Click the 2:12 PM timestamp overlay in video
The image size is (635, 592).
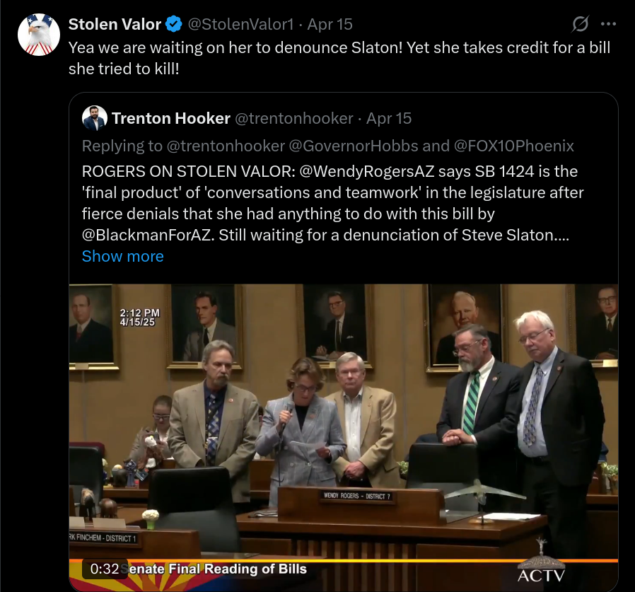point(140,318)
